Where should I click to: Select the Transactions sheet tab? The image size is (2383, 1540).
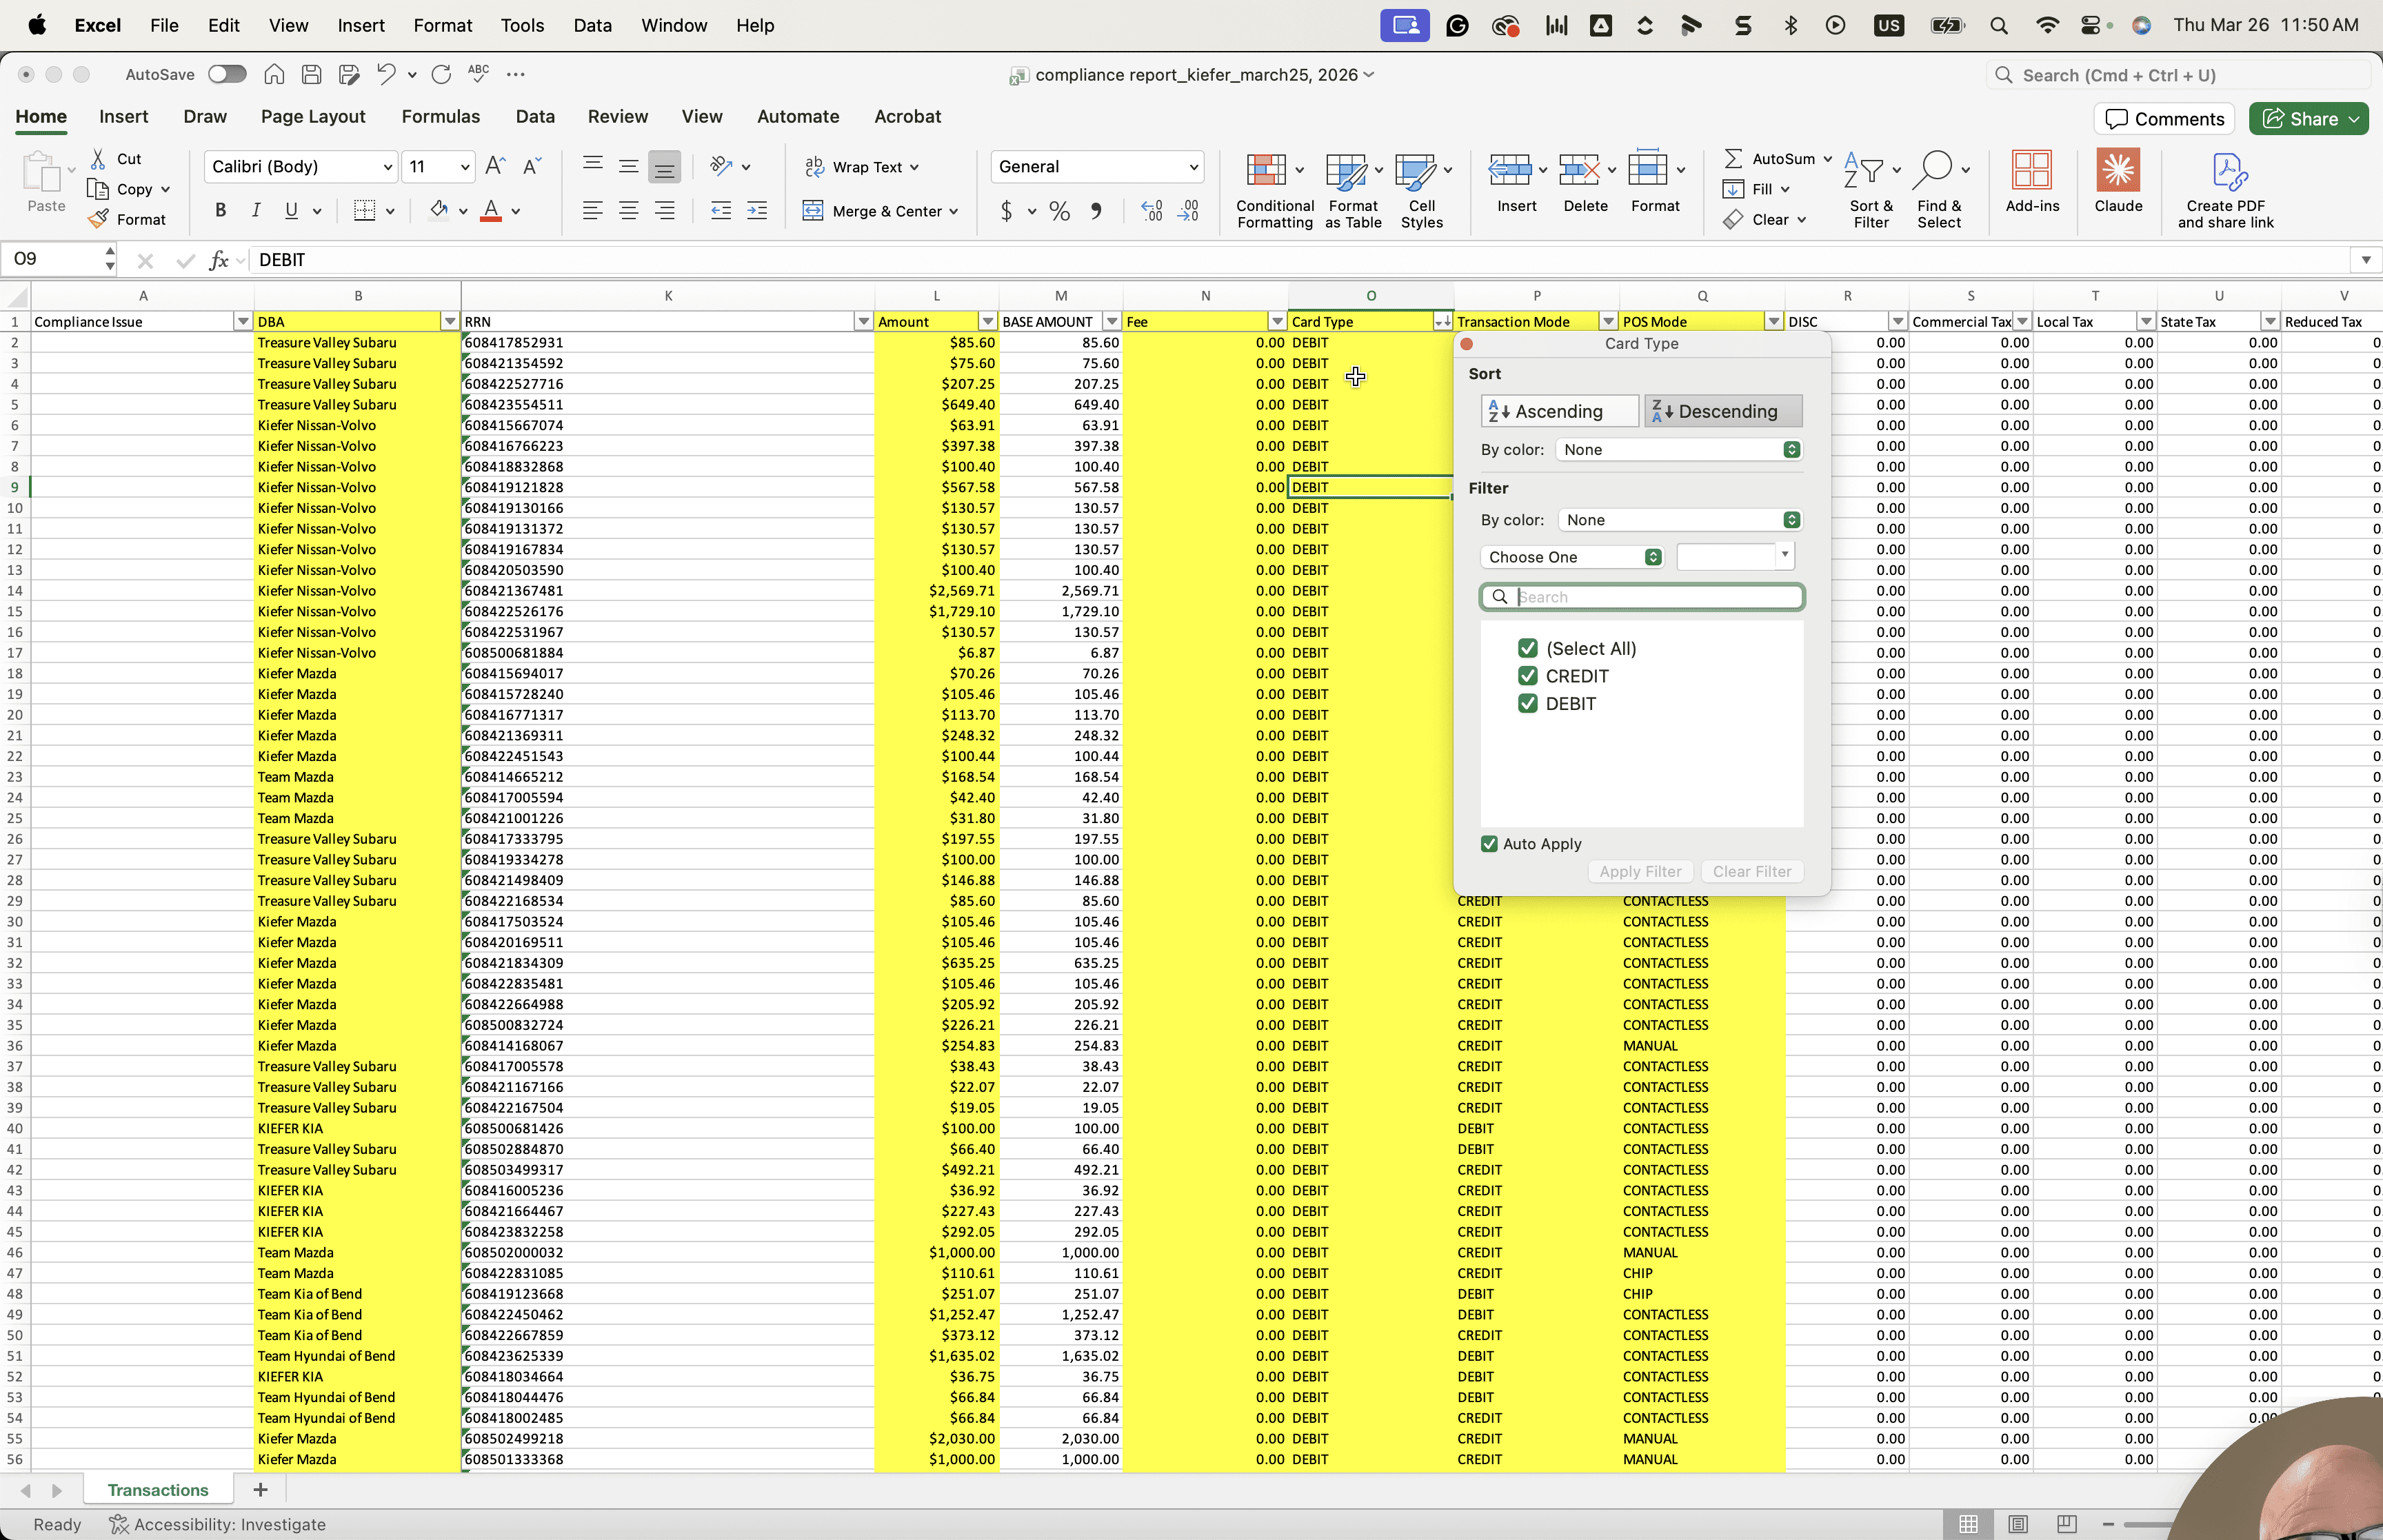(x=158, y=1490)
